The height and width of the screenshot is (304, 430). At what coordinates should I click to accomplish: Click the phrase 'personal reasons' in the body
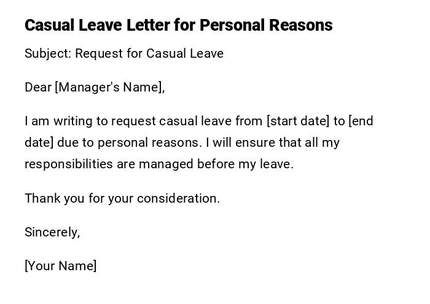click(x=149, y=142)
